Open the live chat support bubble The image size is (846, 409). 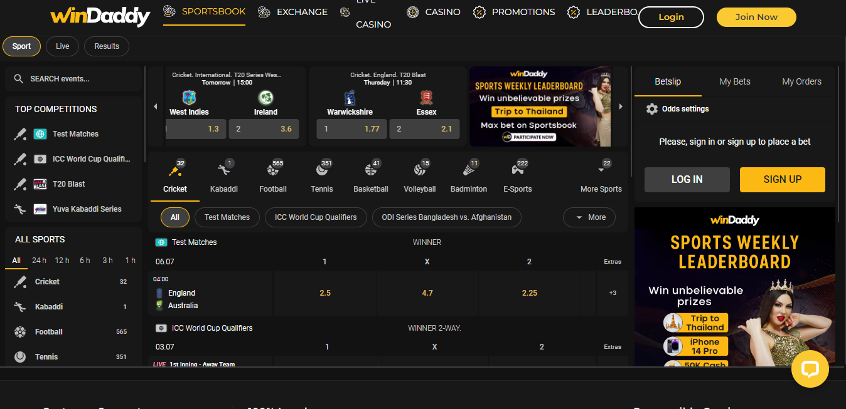point(810,369)
